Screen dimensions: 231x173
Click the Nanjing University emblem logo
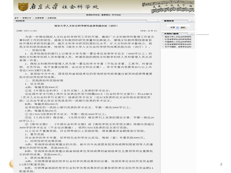click(23, 7)
